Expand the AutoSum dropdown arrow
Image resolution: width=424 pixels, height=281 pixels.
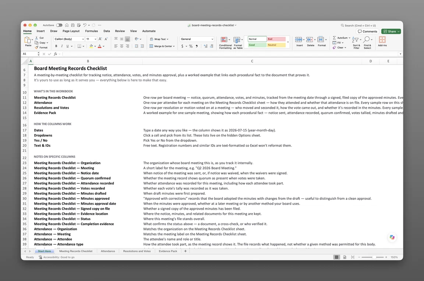coord(349,38)
